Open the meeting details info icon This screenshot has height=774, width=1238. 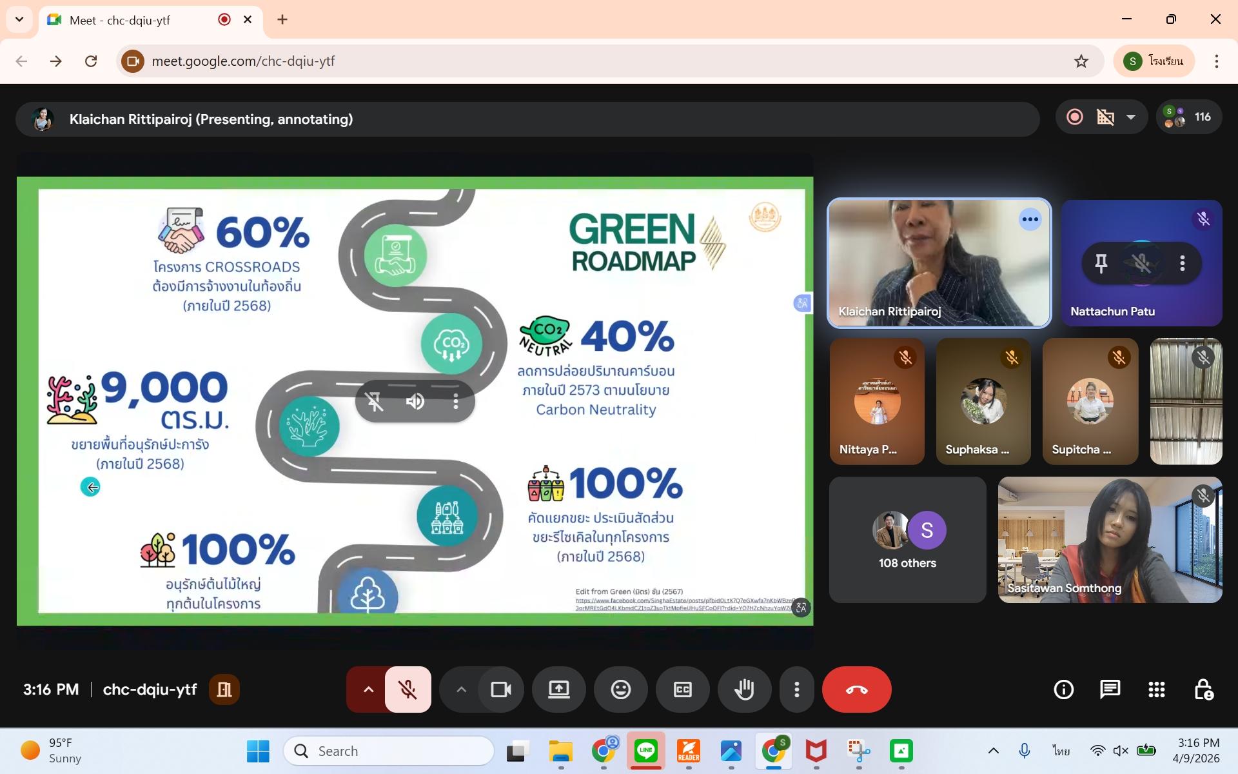click(x=1063, y=690)
